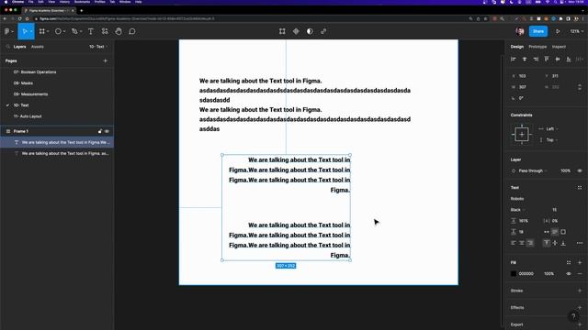The width and height of the screenshot is (588, 330).
Task: Toggle Frame 1 layer lock
Action: (x=100, y=131)
